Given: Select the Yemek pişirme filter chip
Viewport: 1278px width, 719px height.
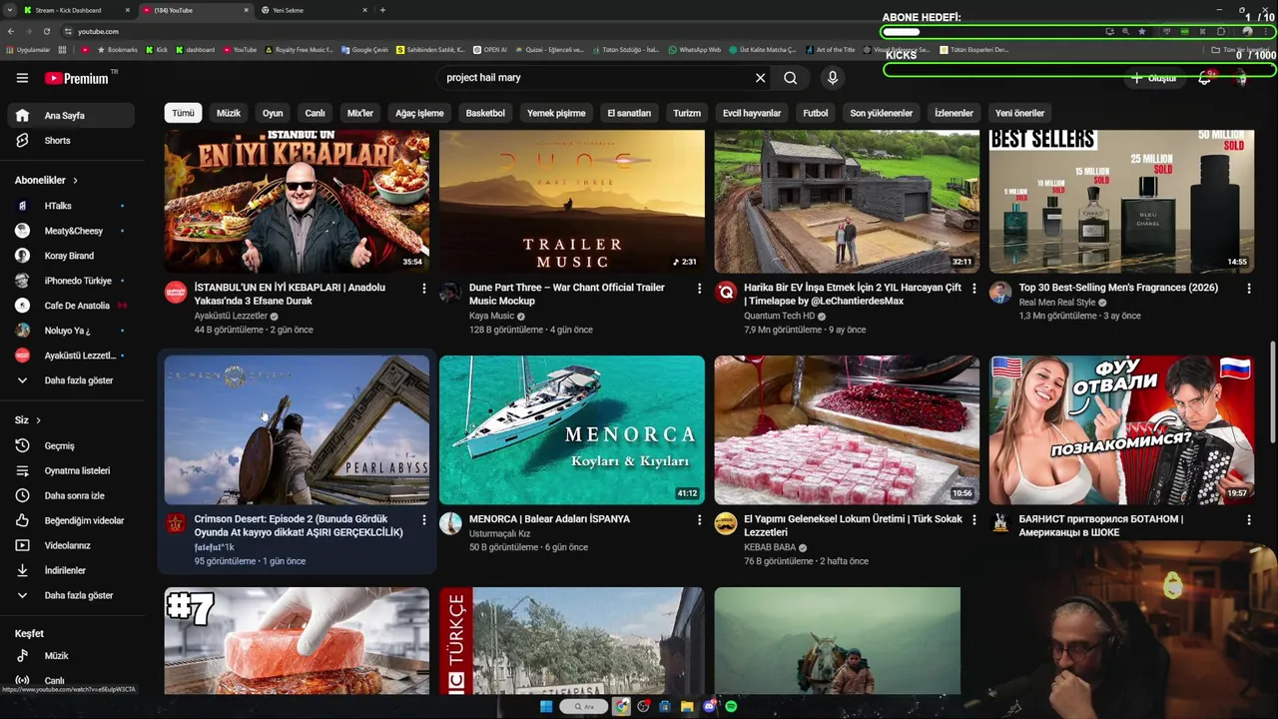Looking at the screenshot, I should tap(556, 113).
